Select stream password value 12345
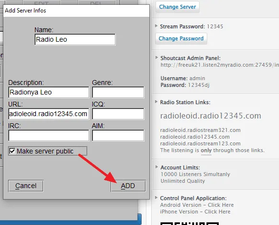 tap(215, 26)
